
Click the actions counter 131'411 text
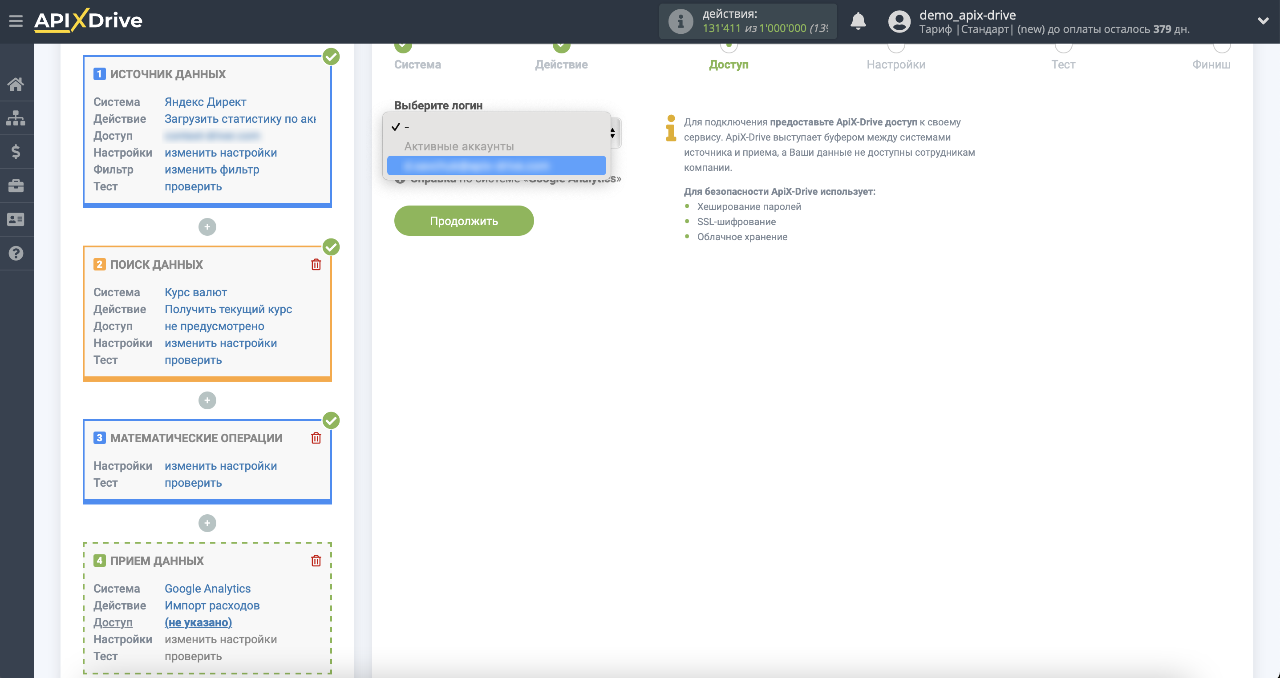tap(721, 28)
